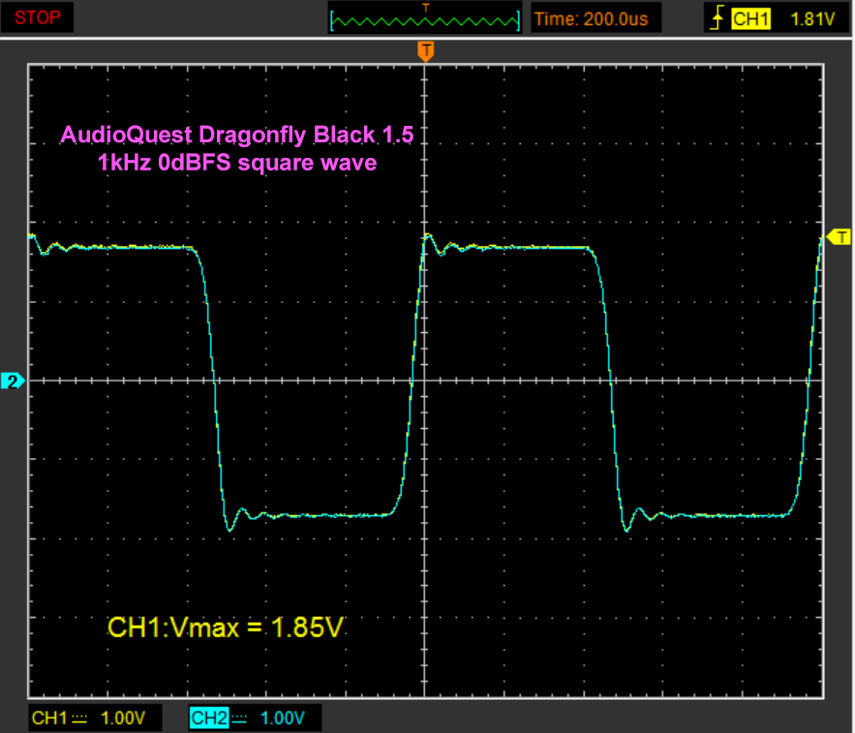Click the CH1:Vmax = 1.85V measurement
Screen dimensions: 855x733
click(226, 627)
